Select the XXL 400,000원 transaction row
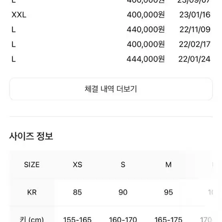 pyautogui.click(x=111, y=15)
